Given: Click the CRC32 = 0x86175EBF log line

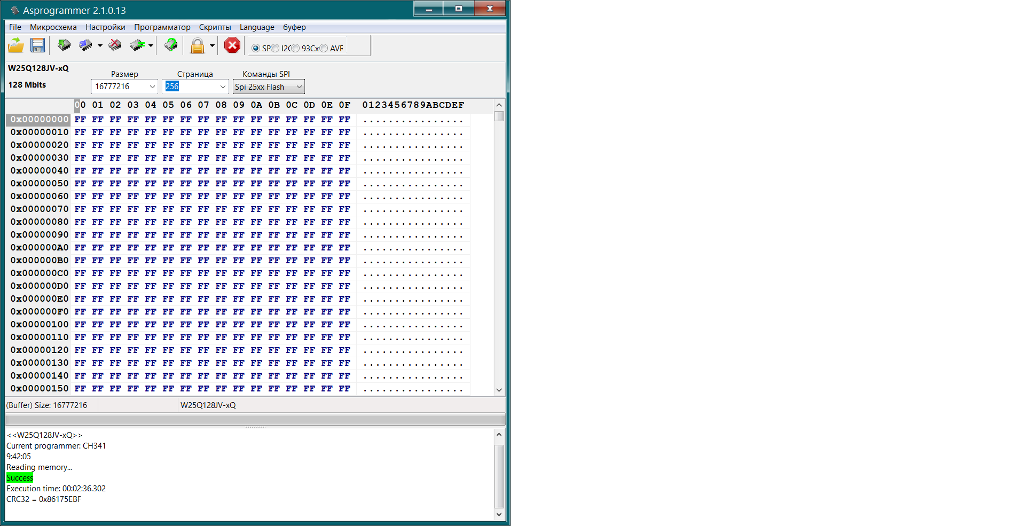Looking at the screenshot, I should pos(44,499).
